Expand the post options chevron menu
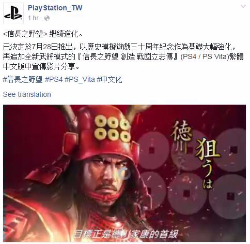The width and height of the screenshot is (250, 244). 243,6
